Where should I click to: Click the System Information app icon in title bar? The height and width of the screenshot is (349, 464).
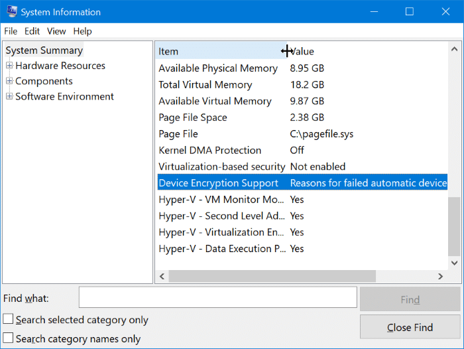coord(12,11)
